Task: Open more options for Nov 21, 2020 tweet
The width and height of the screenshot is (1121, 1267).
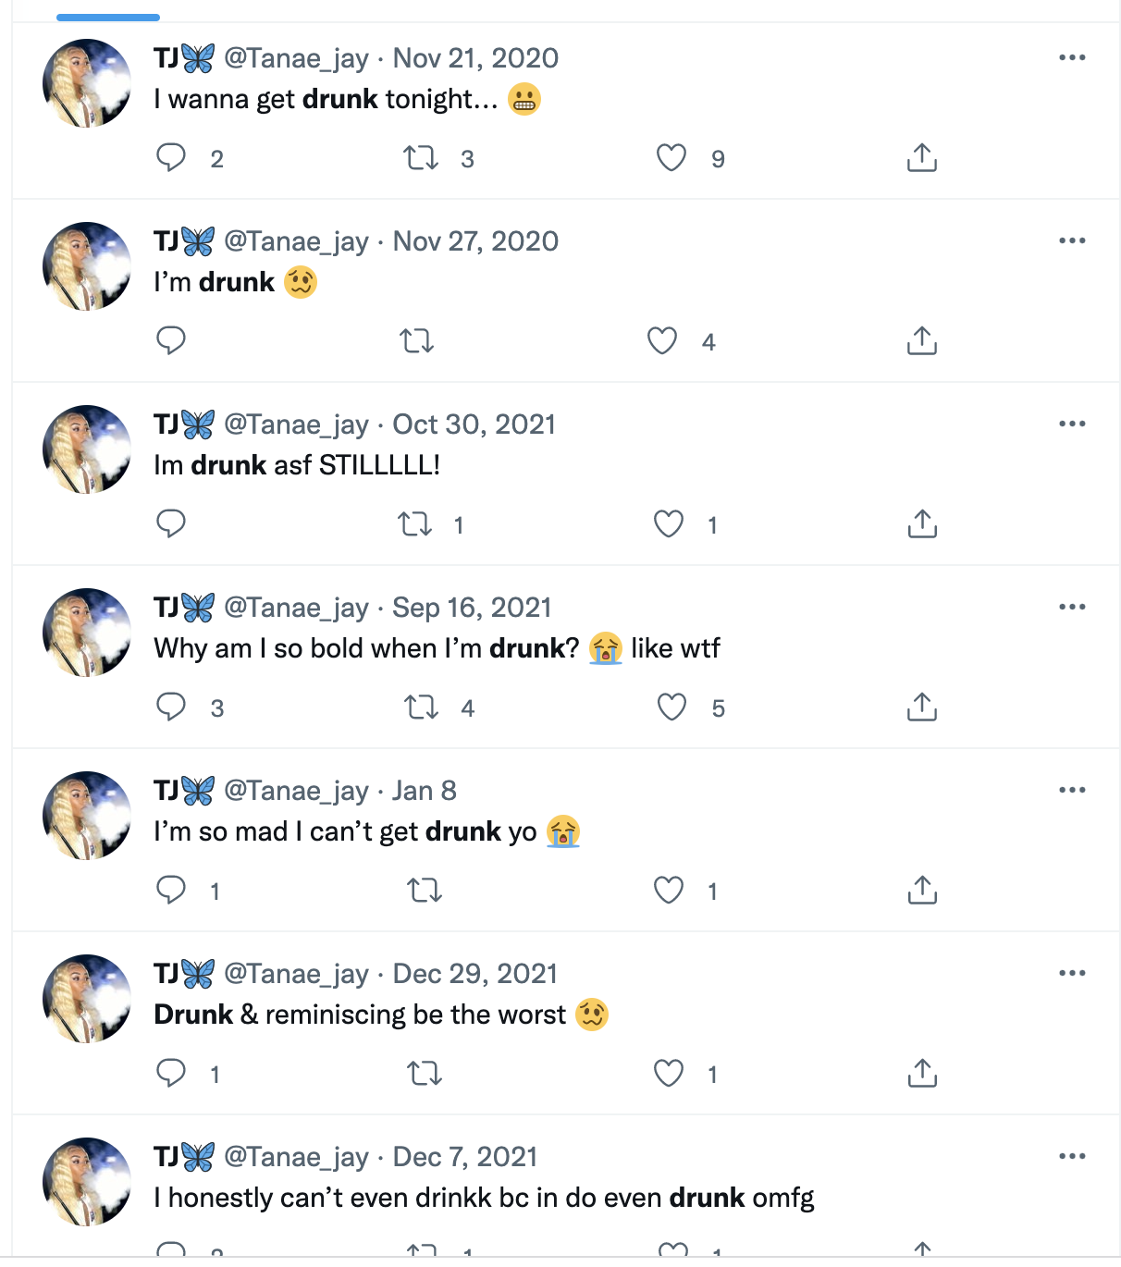Action: click(x=1072, y=57)
